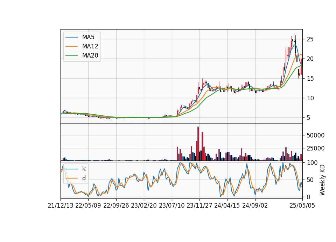Screen dimensions: 336x242
Task: Click the price axis value 15
Action: (310, 79)
